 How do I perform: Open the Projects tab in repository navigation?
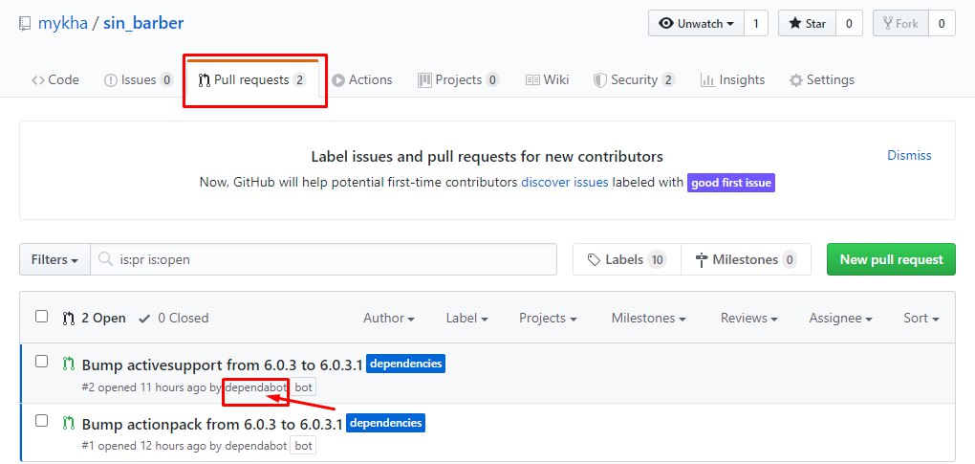pos(458,80)
